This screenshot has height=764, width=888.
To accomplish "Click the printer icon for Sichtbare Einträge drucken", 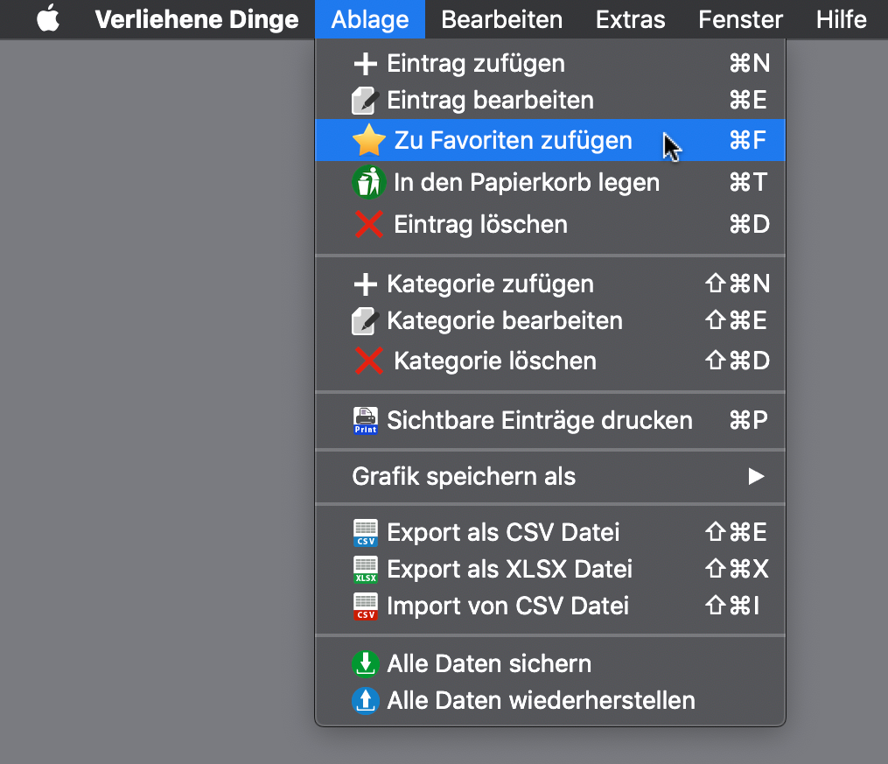I will [x=365, y=421].
